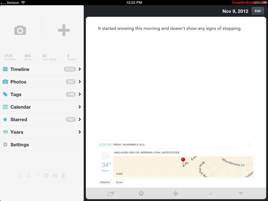Open the Starred entries list

coord(19,119)
